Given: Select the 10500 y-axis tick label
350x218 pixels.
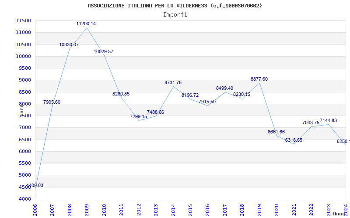Looking at the screenshot, I should click(x=24, y=44).
